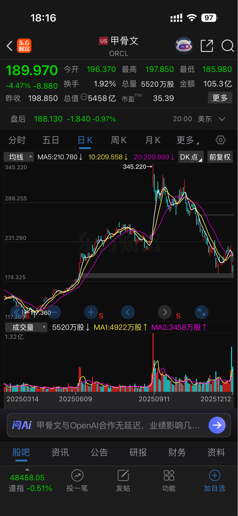Expand the 更多 chart period menu
This screenshot has height=516, width=238.
point(188,140)
